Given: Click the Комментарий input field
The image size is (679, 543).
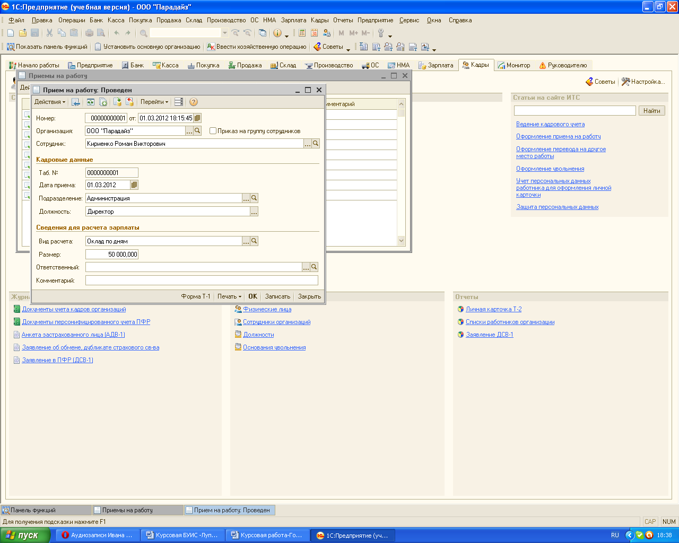Looking at the screenshot, I should [x=202, y=281].
